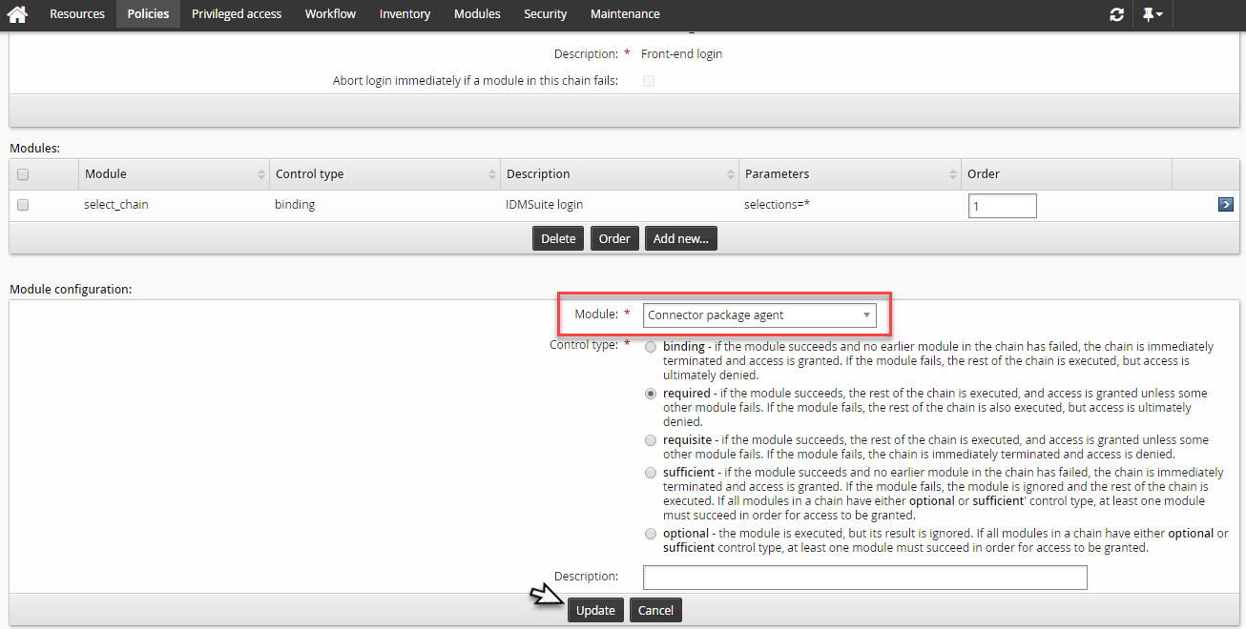Image resolution: width=1246 pixels, height=629 pixels.
Task: Toggle the select-all modules header checkbox
Action: (23, 174)
